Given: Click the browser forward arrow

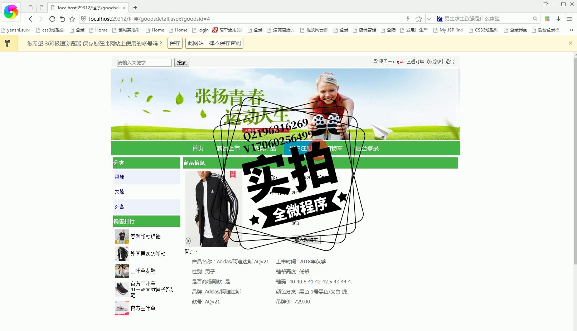Looking at the screenshot, I should point(41,19).
